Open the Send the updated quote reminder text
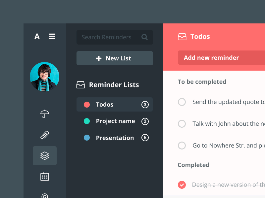This screenshot has height=198, width=265. point(229,102)
